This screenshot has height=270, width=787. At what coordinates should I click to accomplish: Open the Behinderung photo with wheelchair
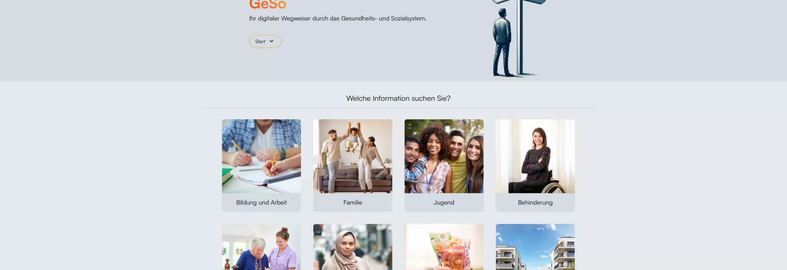535,156
